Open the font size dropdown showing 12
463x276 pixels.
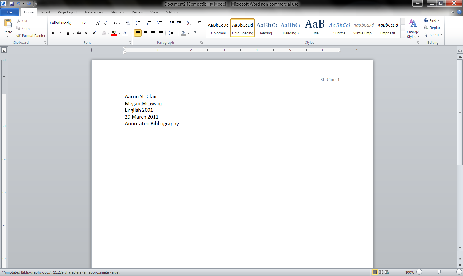coord(92,23)
